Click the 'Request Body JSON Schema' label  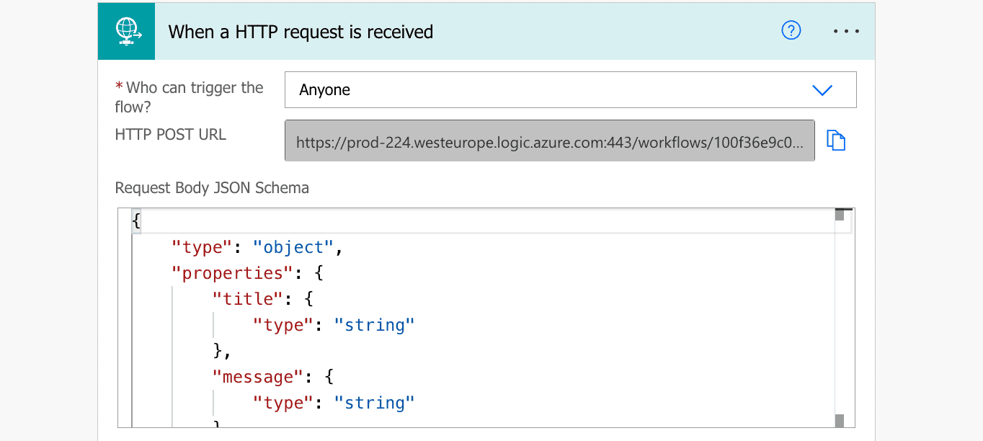click(x=212, y=188)
